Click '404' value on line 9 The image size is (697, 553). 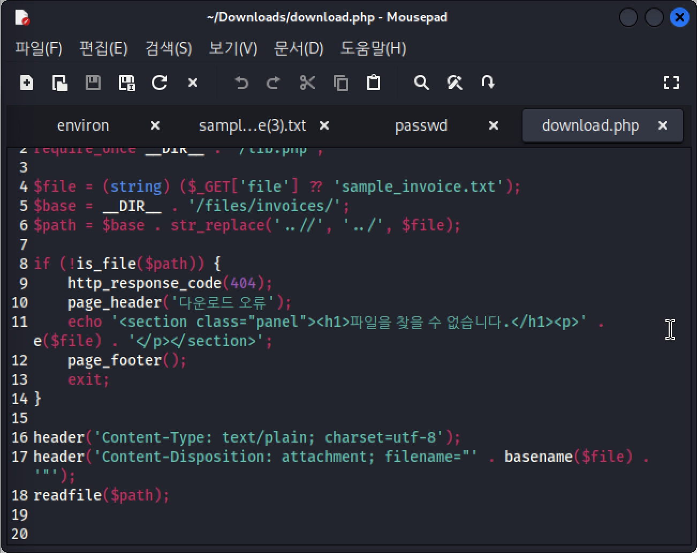[244, 283]
